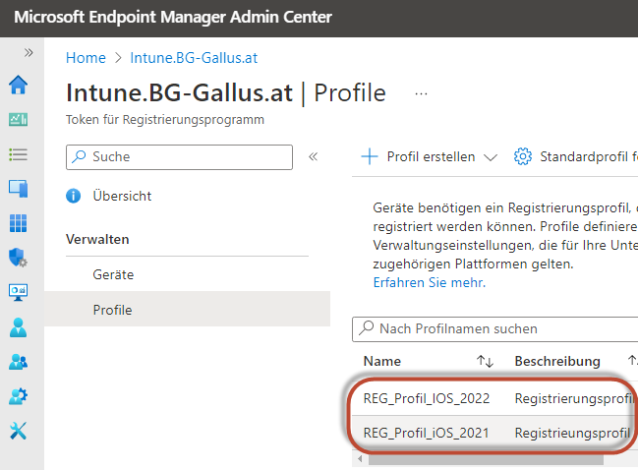
Task: Expand the left navigation sidebar
Action: 29,52
